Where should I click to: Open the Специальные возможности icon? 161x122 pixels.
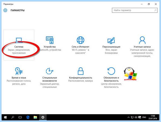click(x=50, y=71)
